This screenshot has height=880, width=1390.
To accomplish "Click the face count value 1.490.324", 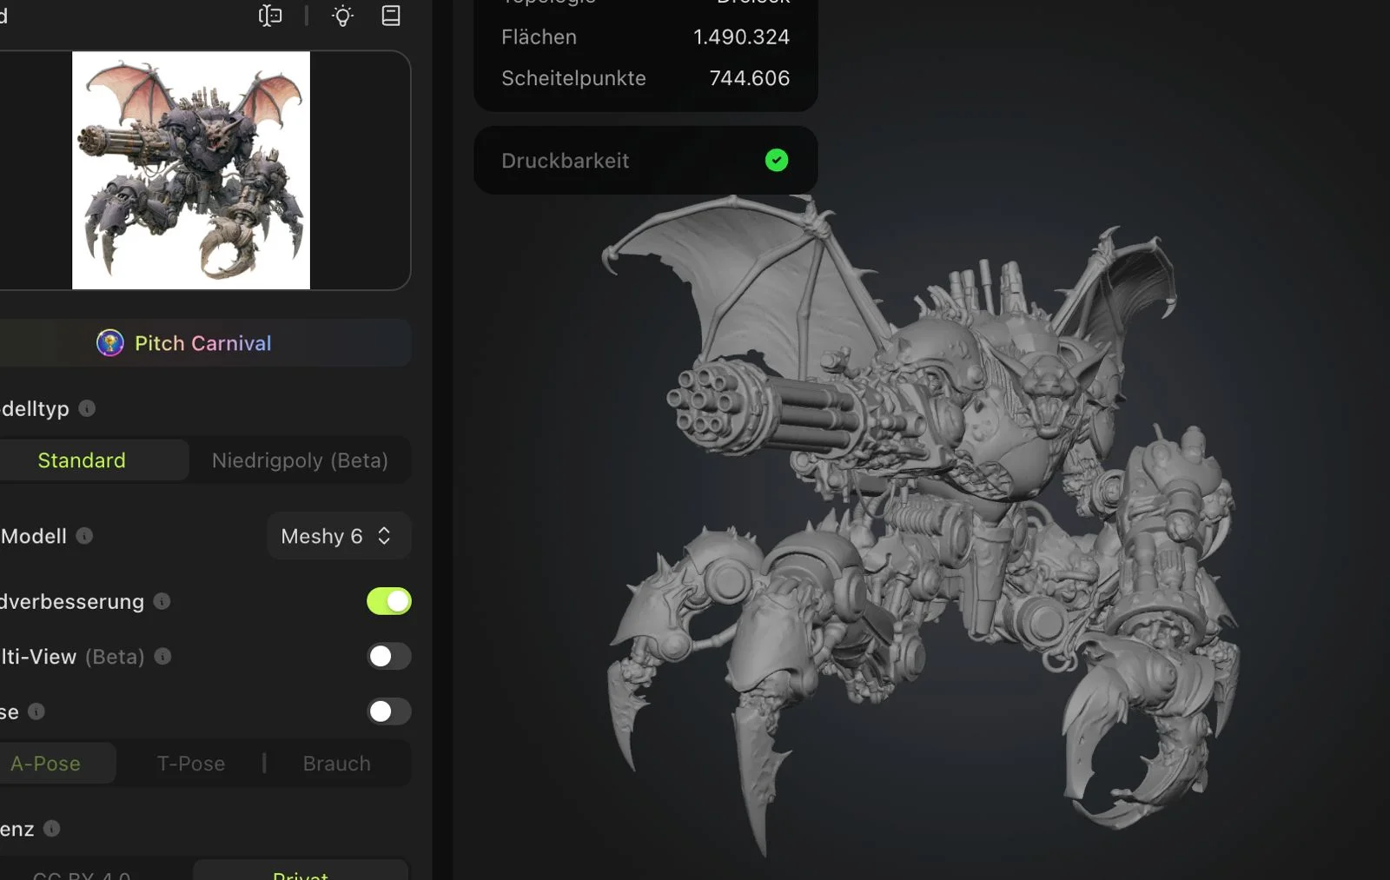I will click(x=742, y=37).
